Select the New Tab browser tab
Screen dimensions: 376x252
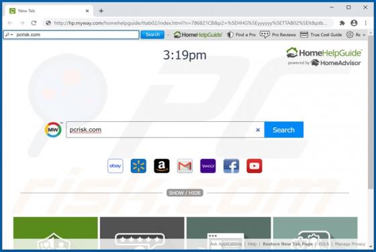pos(49,11)
